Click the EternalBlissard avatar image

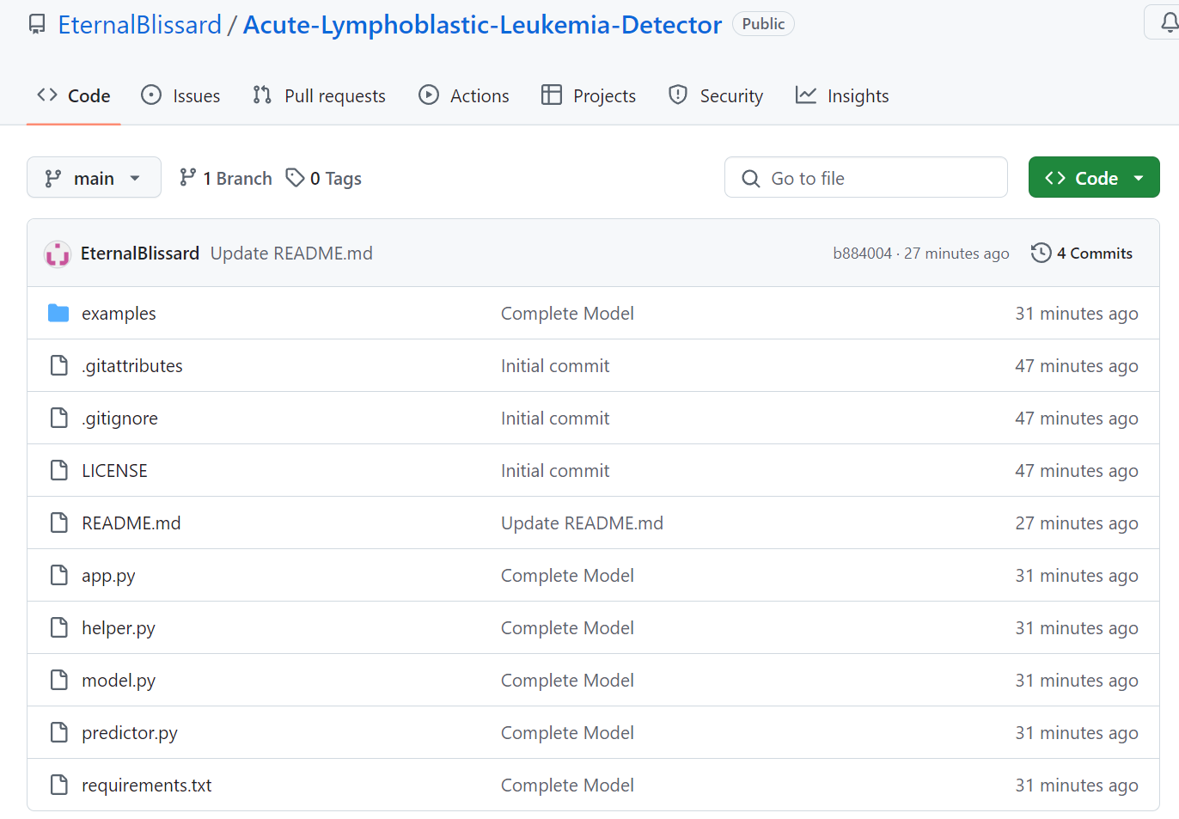click(x=58, y=254)
